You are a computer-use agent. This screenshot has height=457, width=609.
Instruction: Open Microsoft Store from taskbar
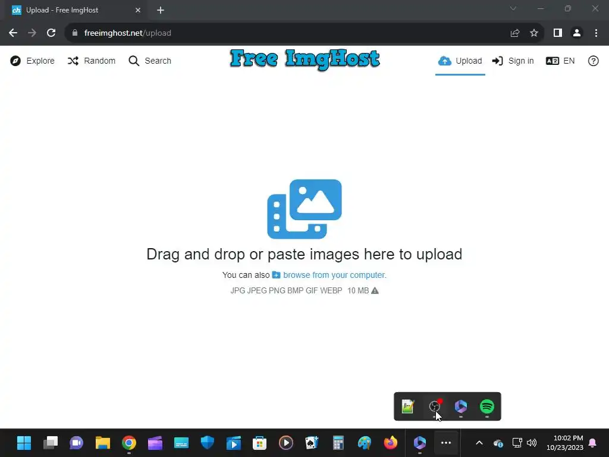coord(259,443)
